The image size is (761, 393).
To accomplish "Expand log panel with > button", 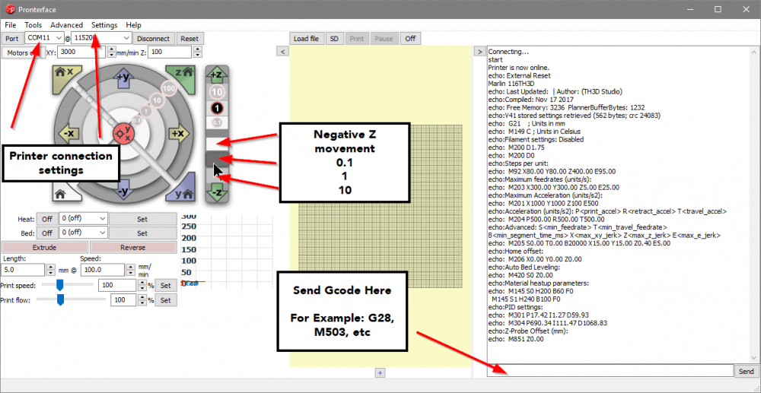I will 479,51.
